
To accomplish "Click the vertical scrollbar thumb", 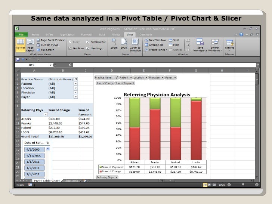I will point(257,79).
